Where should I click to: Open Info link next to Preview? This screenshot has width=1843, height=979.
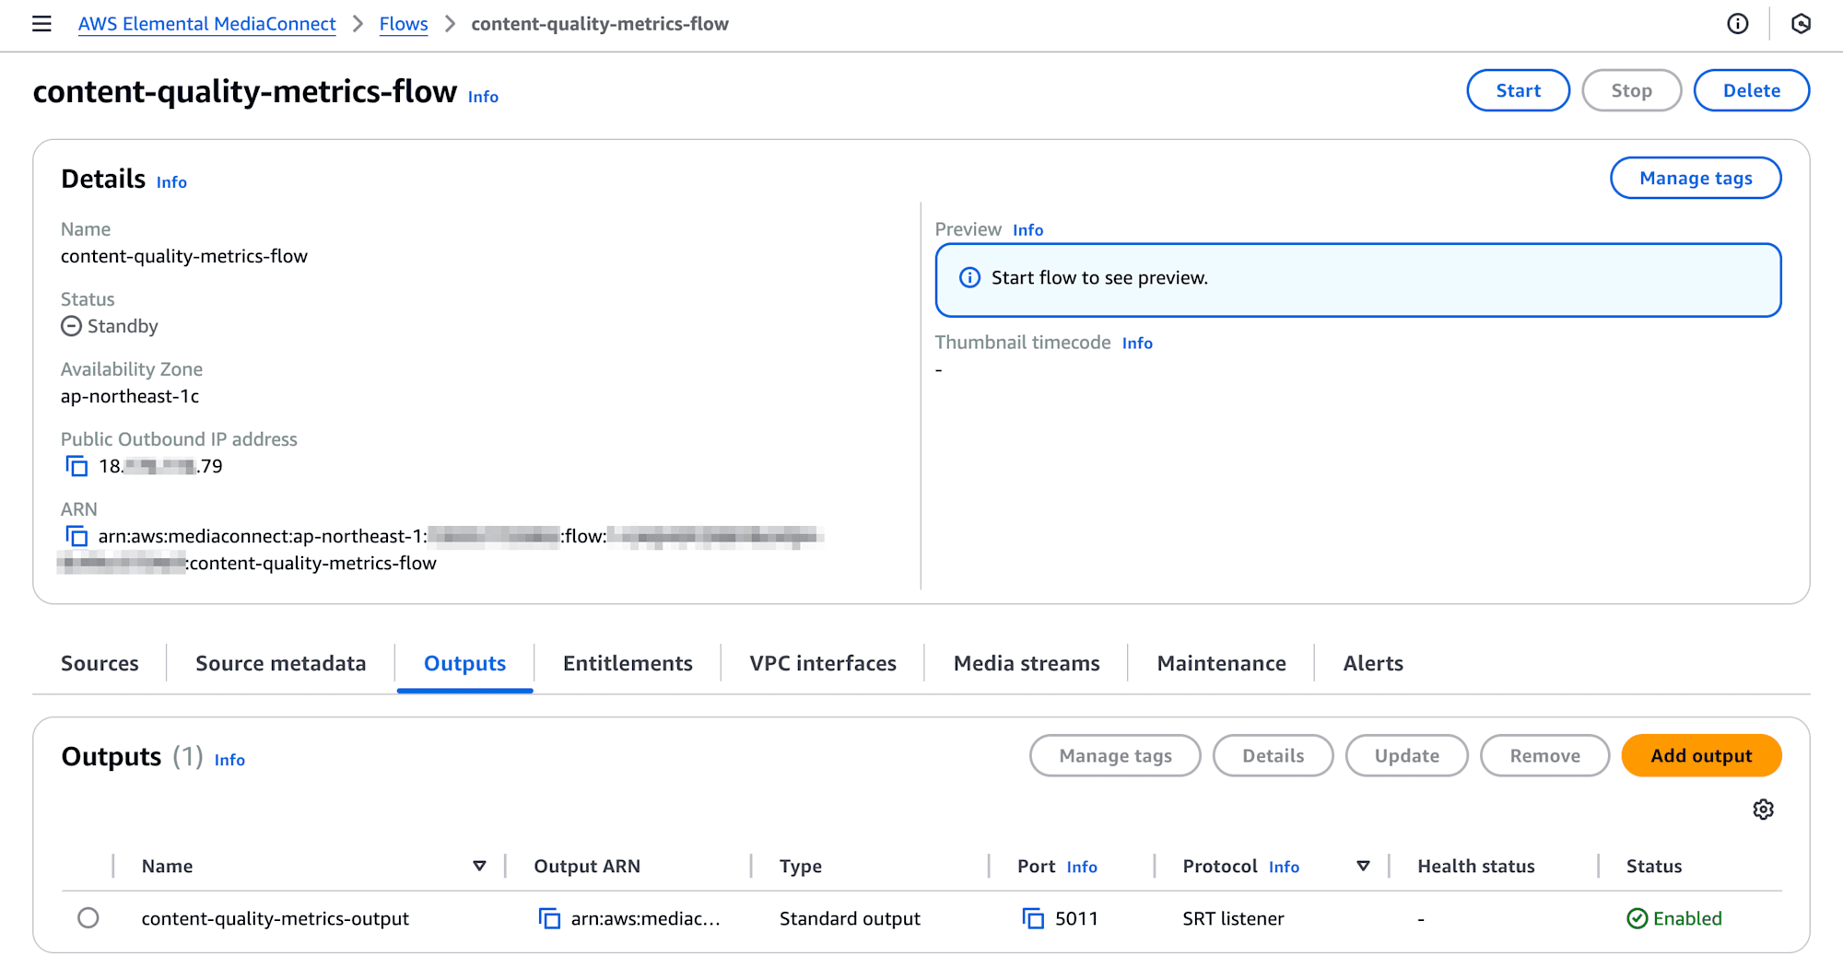click(x=1027, y=230)
